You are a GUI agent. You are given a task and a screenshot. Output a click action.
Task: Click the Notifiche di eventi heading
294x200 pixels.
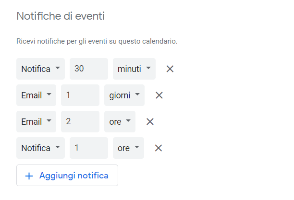coord(61,16)
